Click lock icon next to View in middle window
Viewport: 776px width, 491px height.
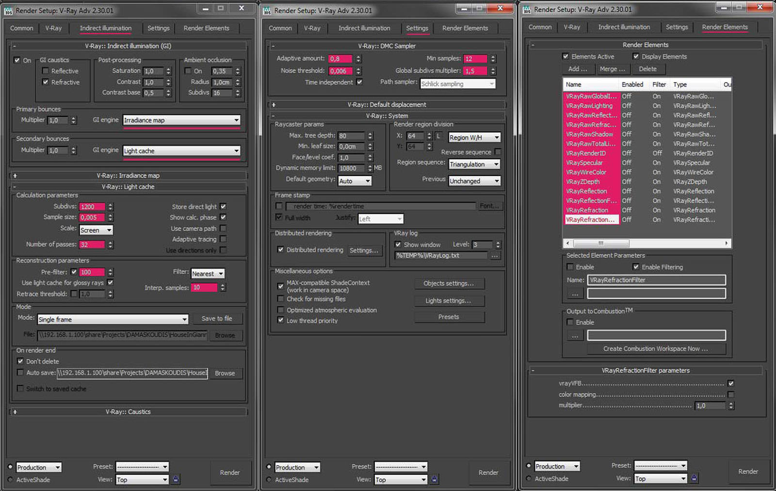point(435,479)
